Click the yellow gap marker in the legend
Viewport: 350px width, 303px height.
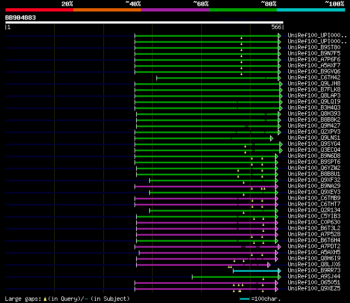click(45, 299)
